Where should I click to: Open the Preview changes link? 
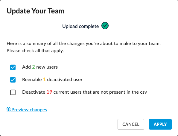pyautogui.click(x=29, y=110)
